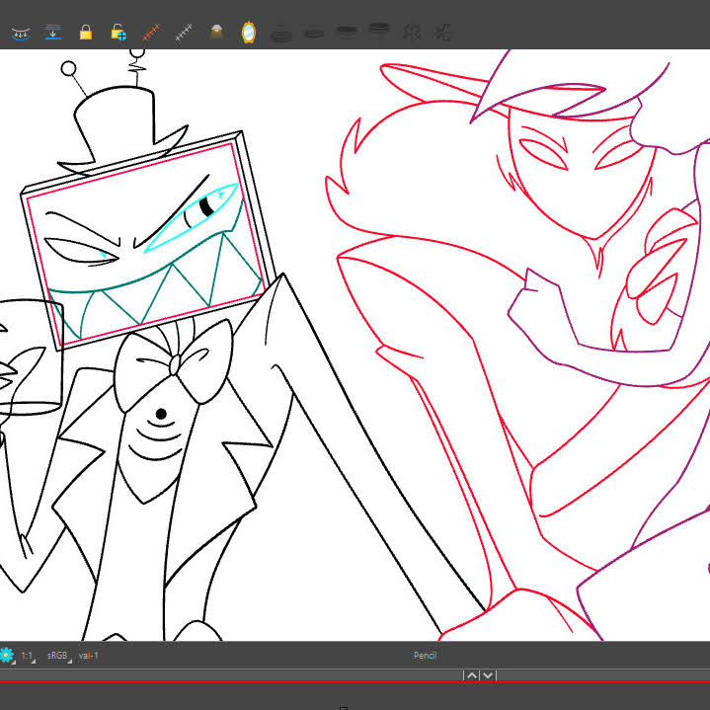Toggle the yellow padlock lock icon
Viewport: 710px width, 710px height.
(x=86, y=33)
